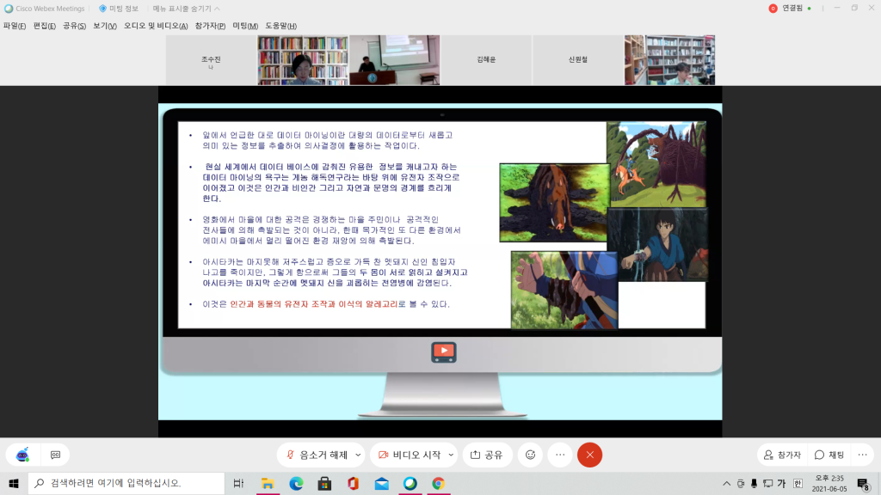
Task: Select the 신원철 participant tile
Action: click(x=577, y=60)
